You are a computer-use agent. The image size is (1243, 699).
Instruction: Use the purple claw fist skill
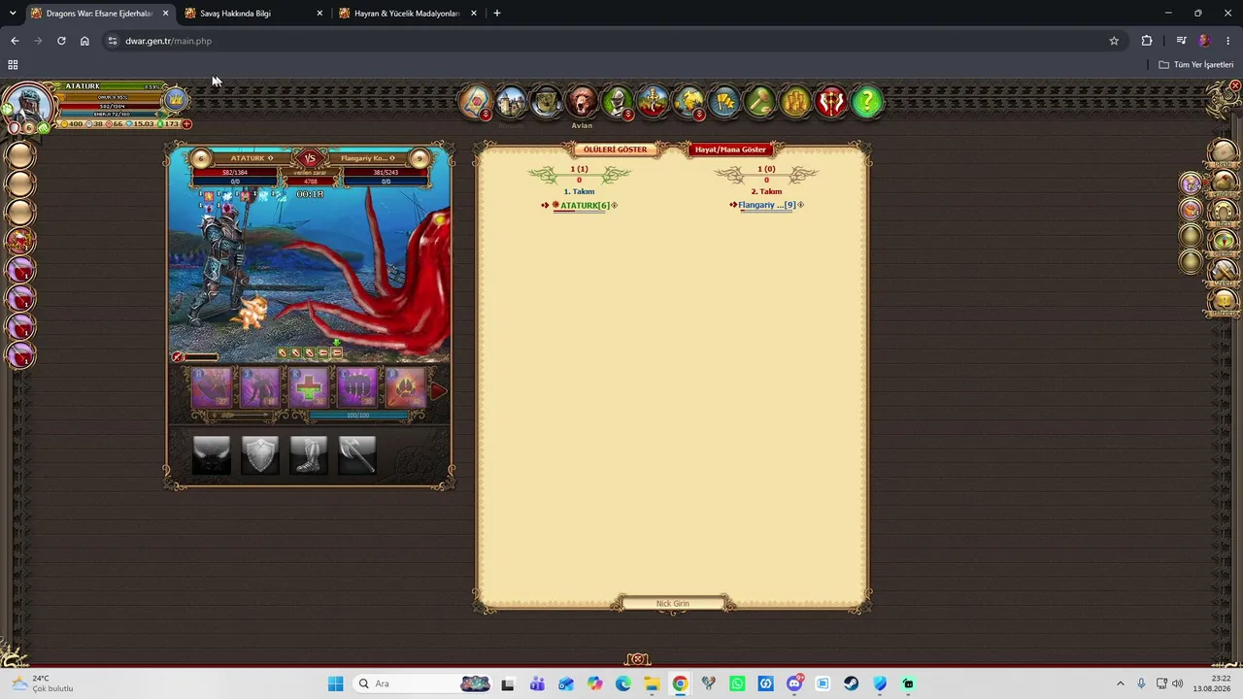tap(357, 388)
